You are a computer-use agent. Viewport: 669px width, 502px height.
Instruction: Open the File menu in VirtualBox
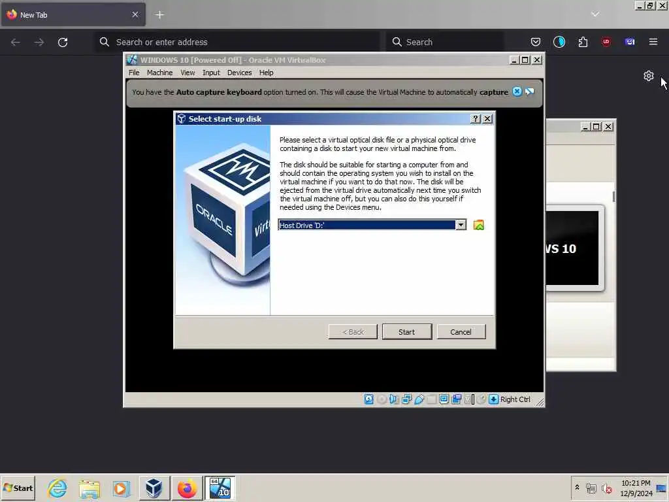(134, 73)
